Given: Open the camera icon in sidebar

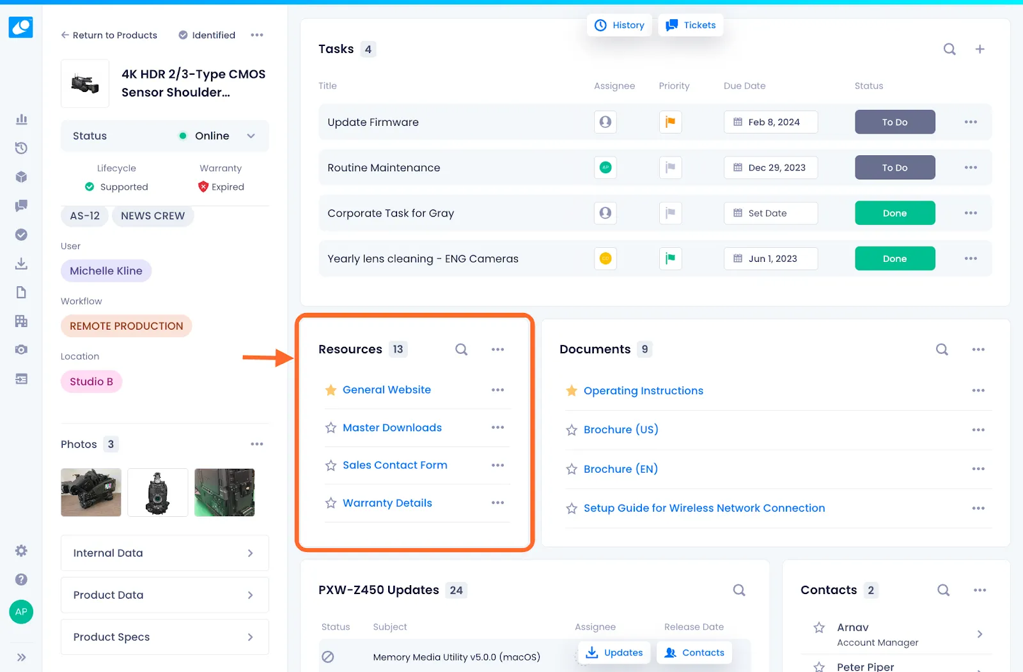Looking at the screenshot, I should pos(21,349).
